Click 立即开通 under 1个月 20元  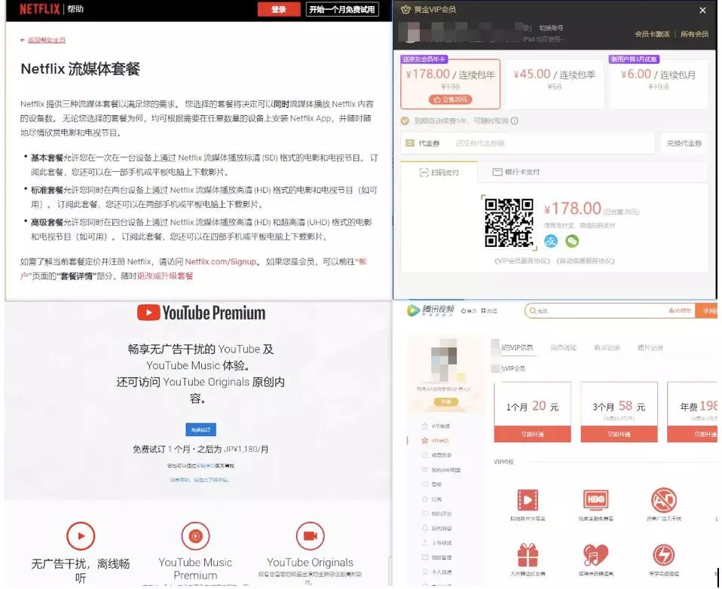coord(532,434)
